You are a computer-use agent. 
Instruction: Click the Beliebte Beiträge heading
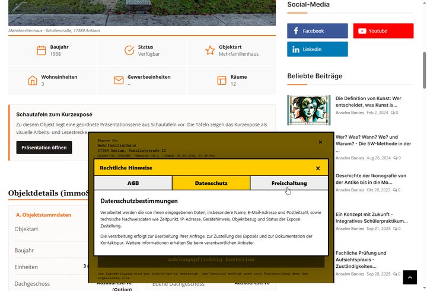[x=315, y=76]
